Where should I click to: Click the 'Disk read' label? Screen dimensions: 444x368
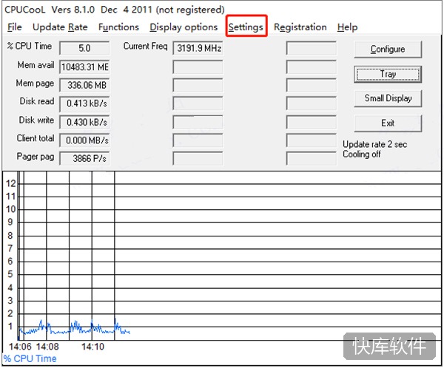coord(37,101)
